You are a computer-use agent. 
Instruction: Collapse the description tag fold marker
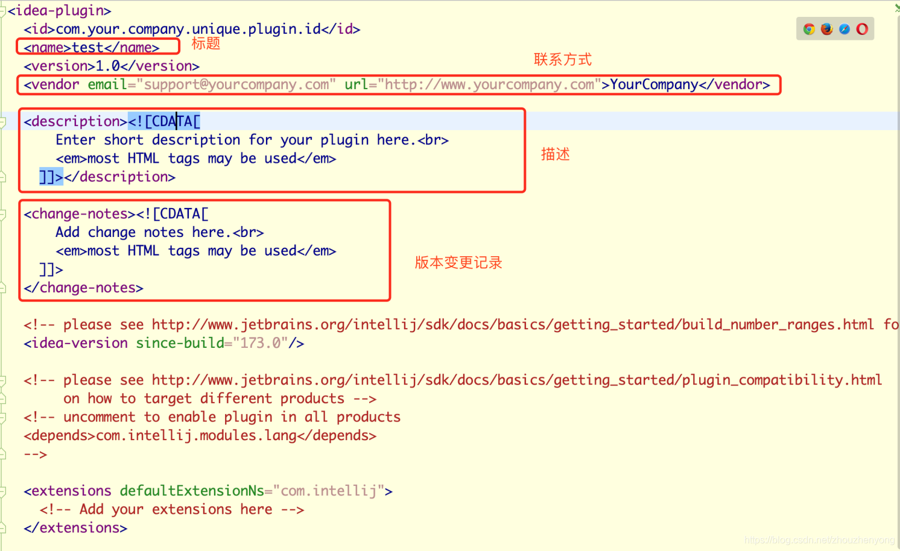click(2, 122)
